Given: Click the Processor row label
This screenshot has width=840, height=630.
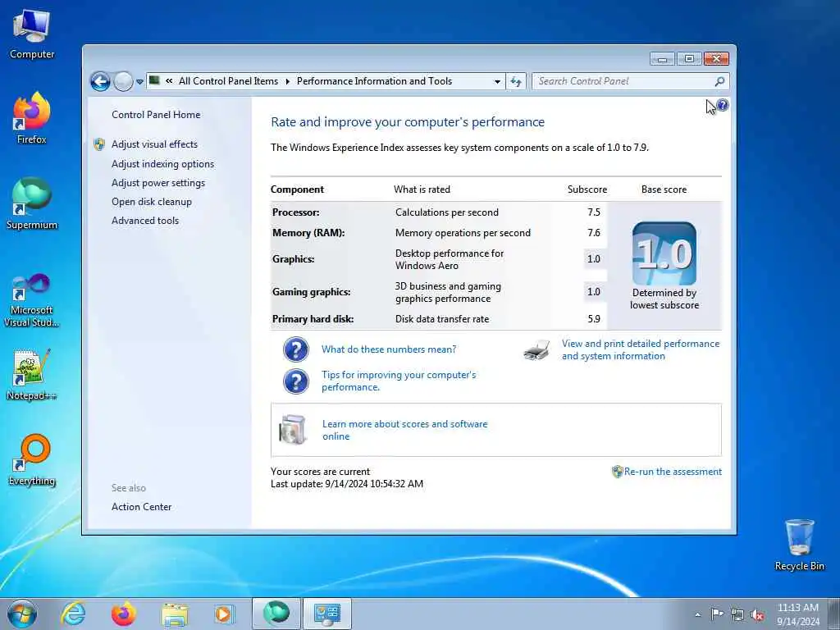Looking at the screenshot, I should pyautogui.click(x=295, y=212).
